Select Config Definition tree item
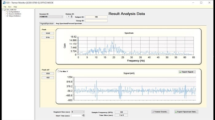This screenshot has height=120, width=215. (14, 12)
